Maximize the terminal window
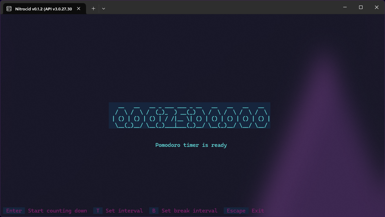The image size is (385, 217). pos(360,7)
